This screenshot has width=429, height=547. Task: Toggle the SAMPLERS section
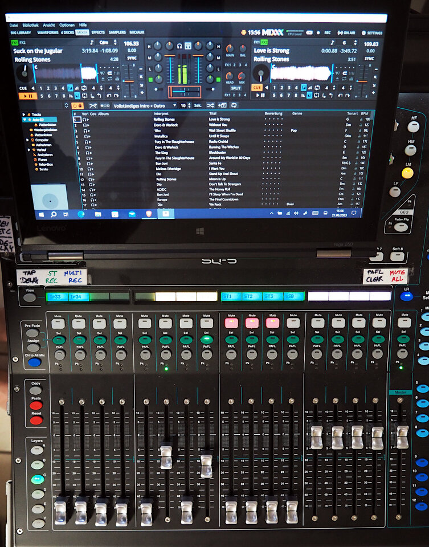117,32
